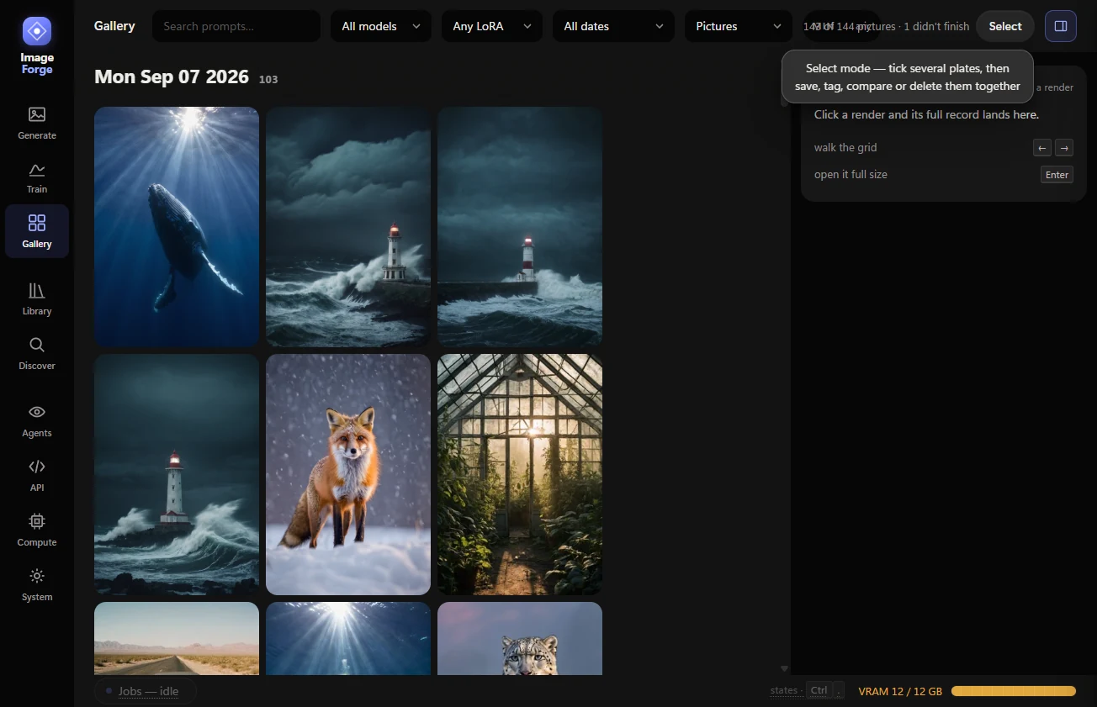Open the snow leopard thumbnail
The image size is (1097, 707).
tap(520, 638)
